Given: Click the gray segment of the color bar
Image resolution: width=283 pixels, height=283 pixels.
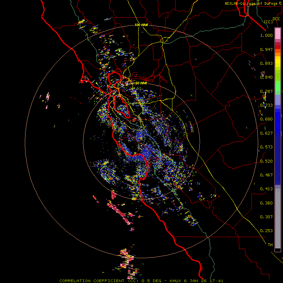Looking at the screenshot, I should coord(278,219).
